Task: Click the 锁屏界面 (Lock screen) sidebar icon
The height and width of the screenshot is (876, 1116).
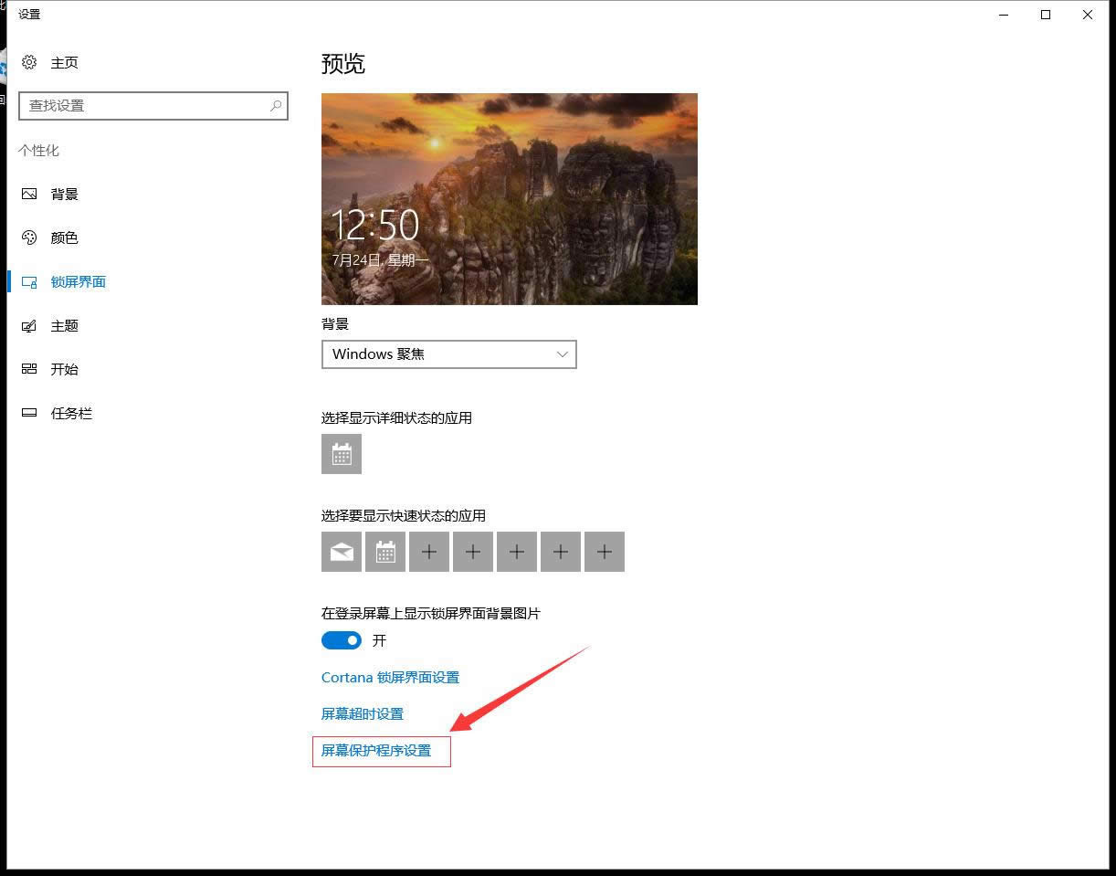Action: pyautogui.click(x=27, y=281)
